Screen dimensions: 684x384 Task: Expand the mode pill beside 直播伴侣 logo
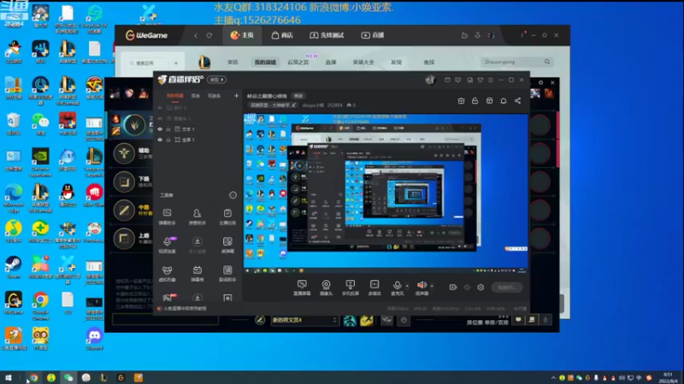pos(217,80)
